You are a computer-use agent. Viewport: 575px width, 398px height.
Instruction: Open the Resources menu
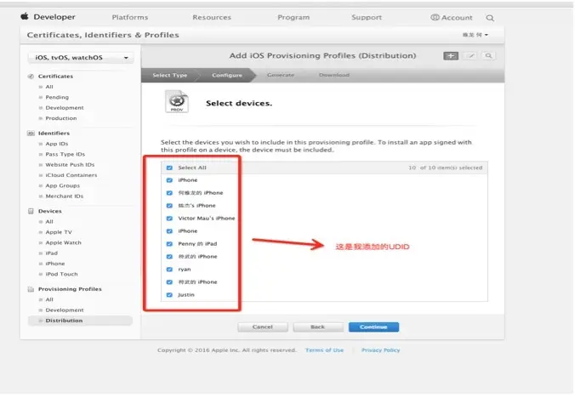point(212,17)
